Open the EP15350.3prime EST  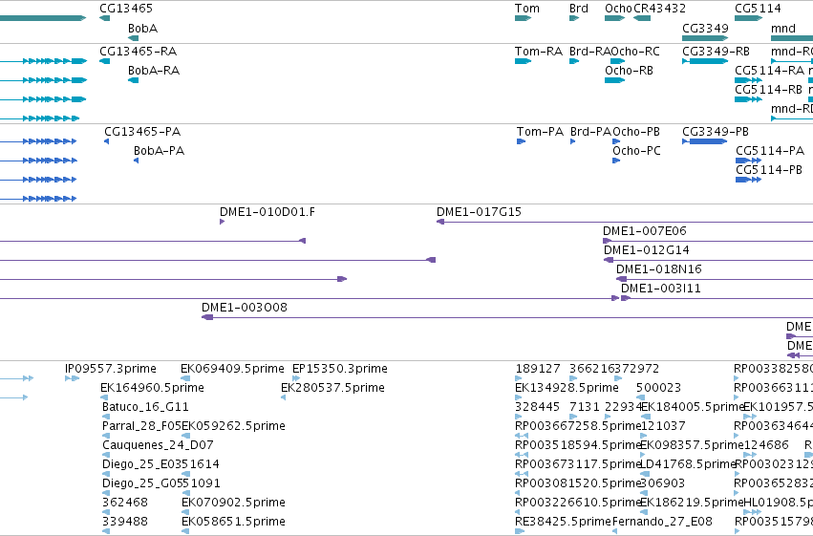pos(296,378)
